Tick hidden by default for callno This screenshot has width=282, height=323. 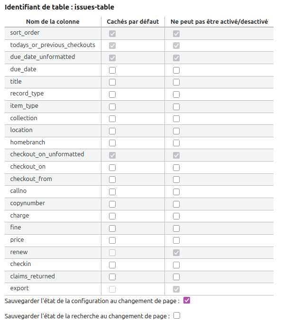(112, 192)
